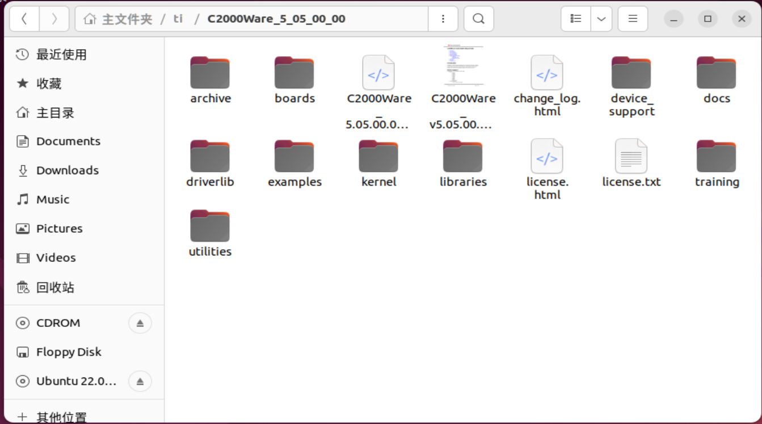Viewport: 762px width, 424px height.
Task: Open 最近使用 in the sidebar
Action: (x=84, y=54)
